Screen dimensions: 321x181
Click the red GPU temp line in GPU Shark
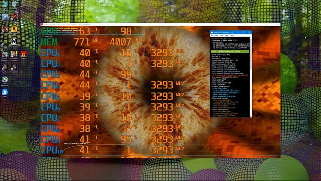pyautogui.click(x=230, y=75)
